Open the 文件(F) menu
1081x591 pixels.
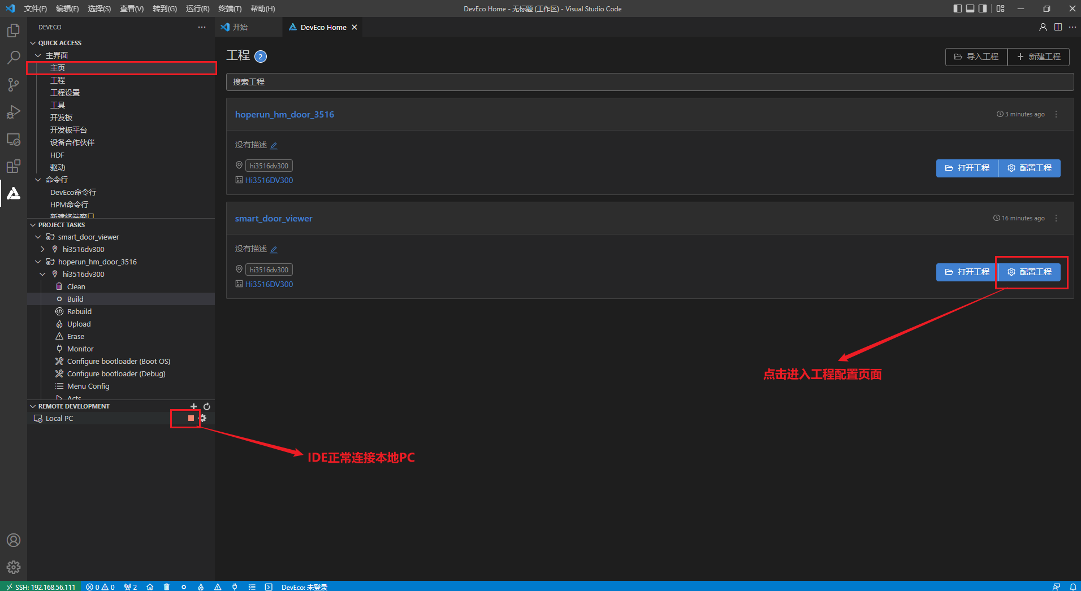pos(35,8)
